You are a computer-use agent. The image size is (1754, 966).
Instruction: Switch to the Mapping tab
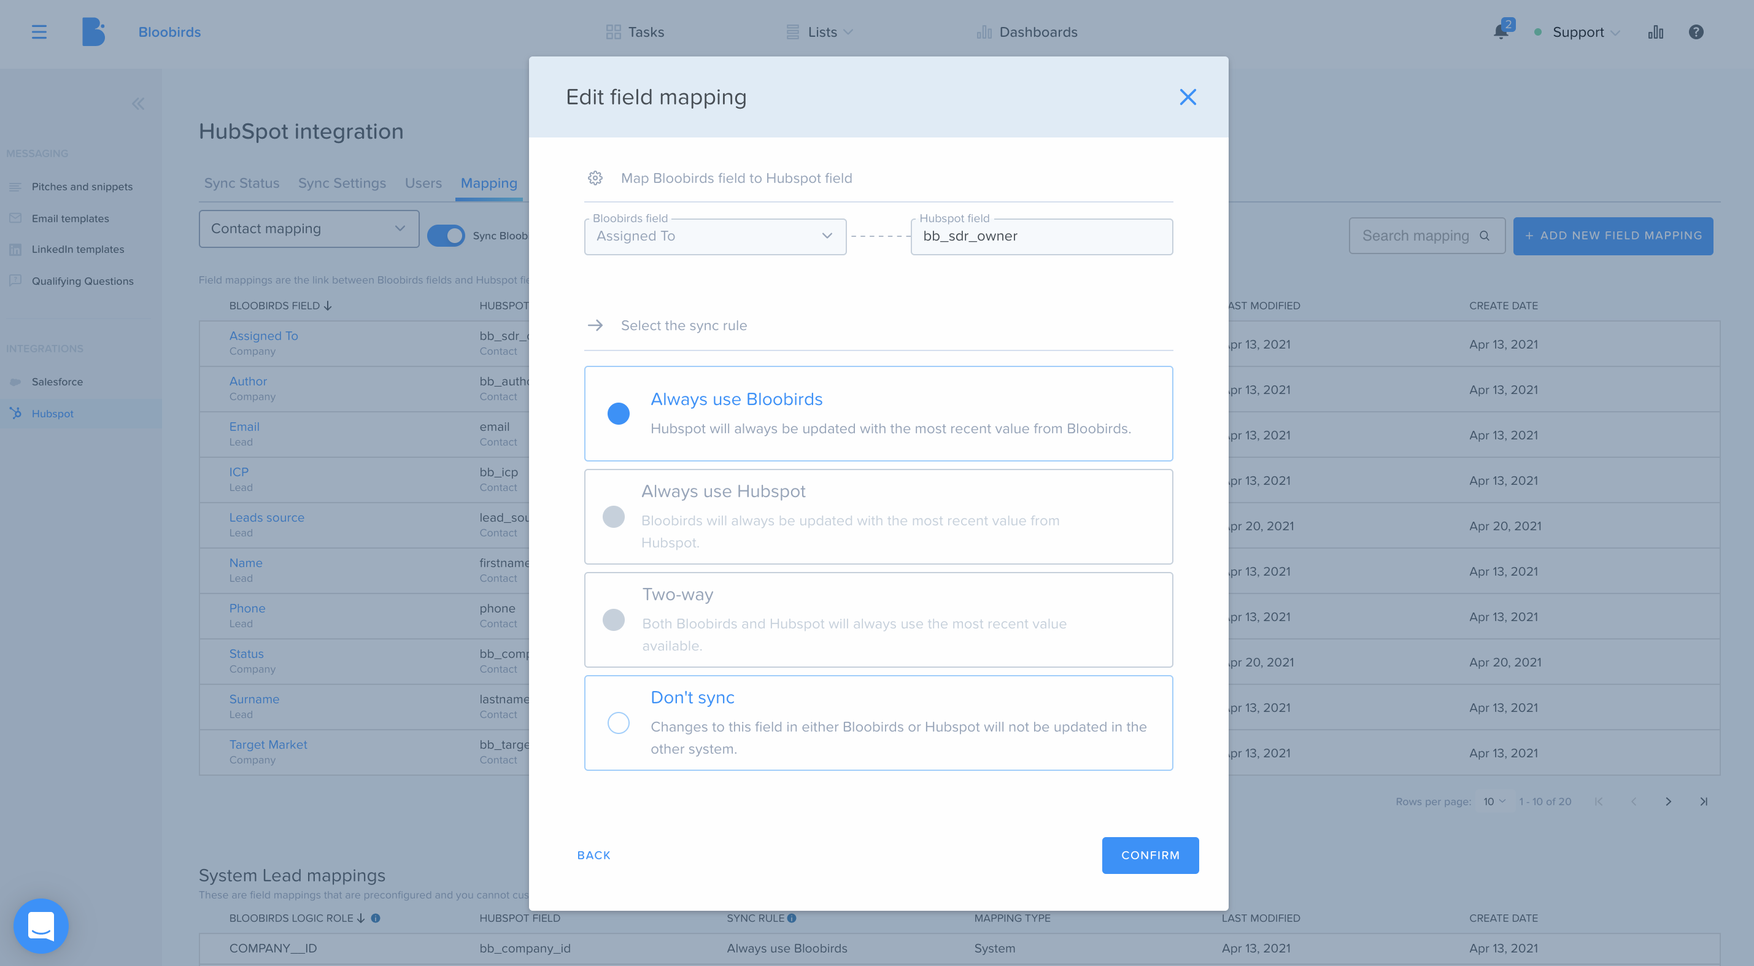coord(489,183)
